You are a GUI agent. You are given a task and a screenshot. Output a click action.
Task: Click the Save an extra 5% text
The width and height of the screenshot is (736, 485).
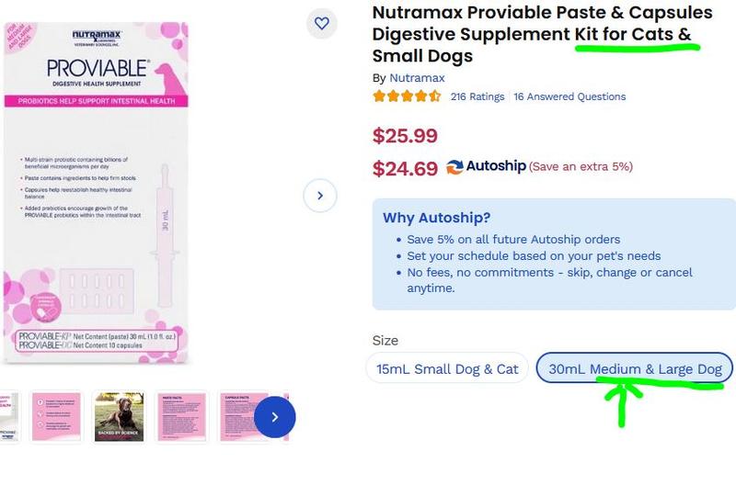pos(581,167)
